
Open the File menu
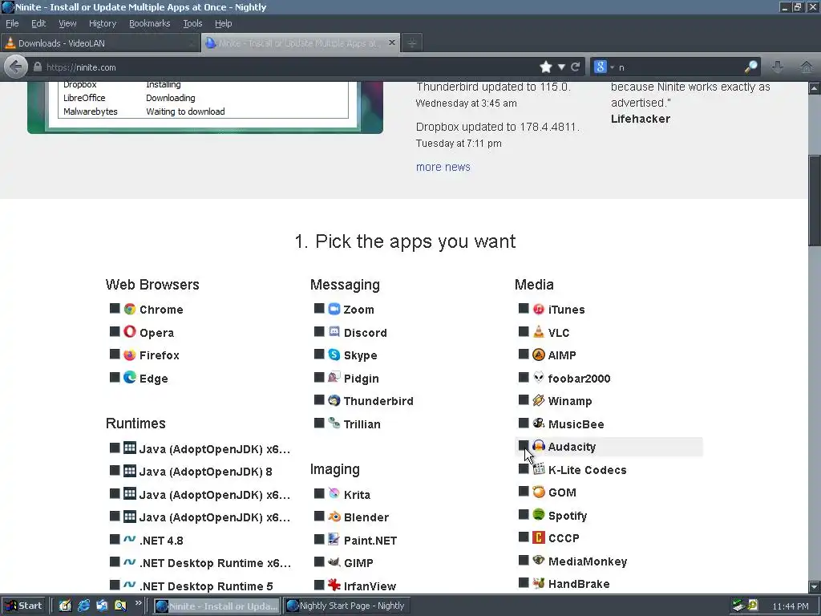pyautogui.click(x=12, y=23)
